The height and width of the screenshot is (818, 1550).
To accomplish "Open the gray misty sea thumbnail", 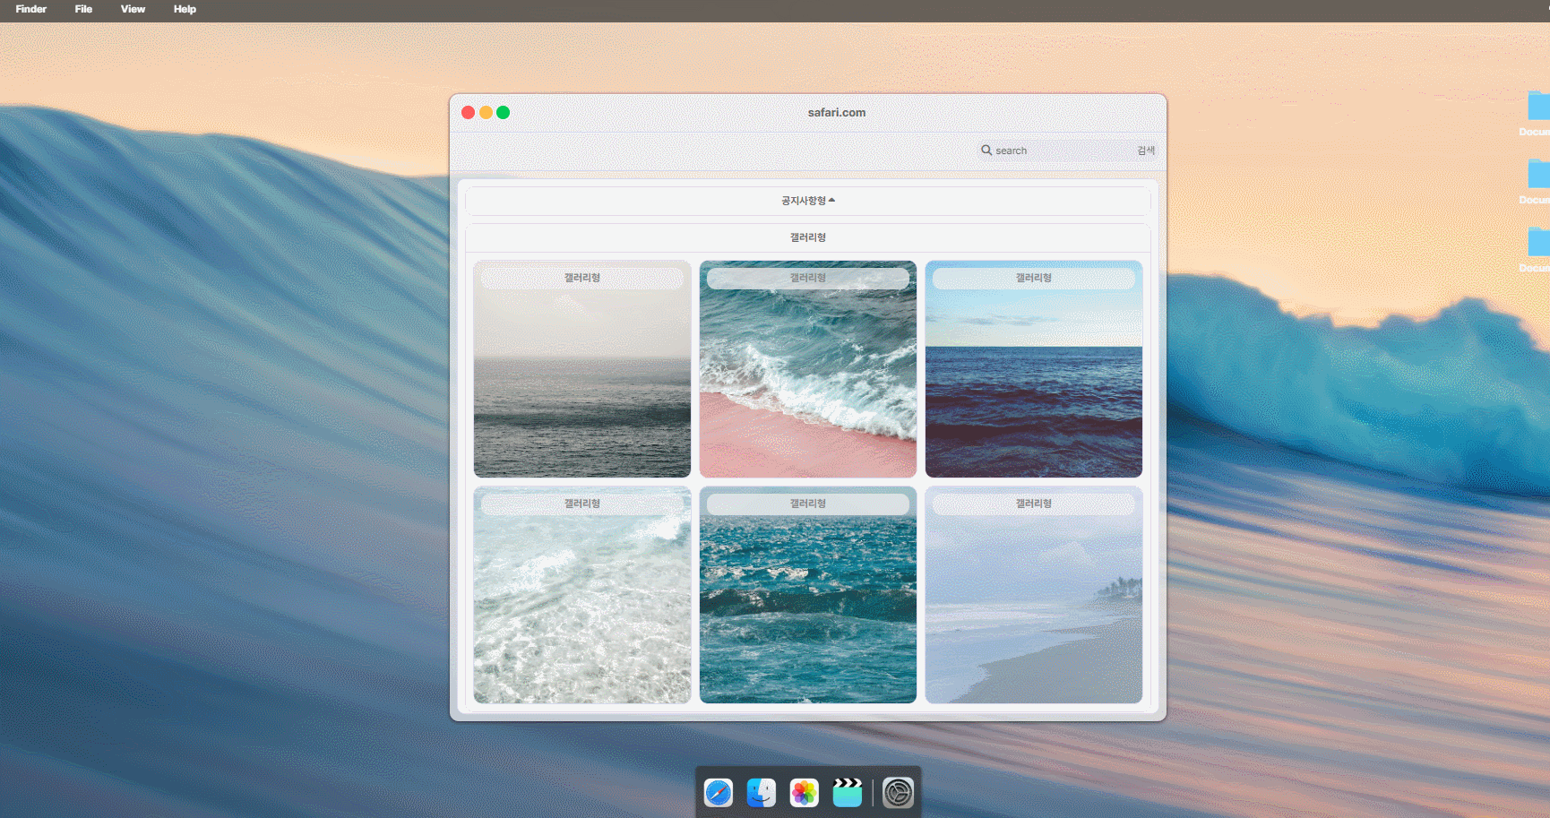I will pyautogui.click(x=582, y=369).
